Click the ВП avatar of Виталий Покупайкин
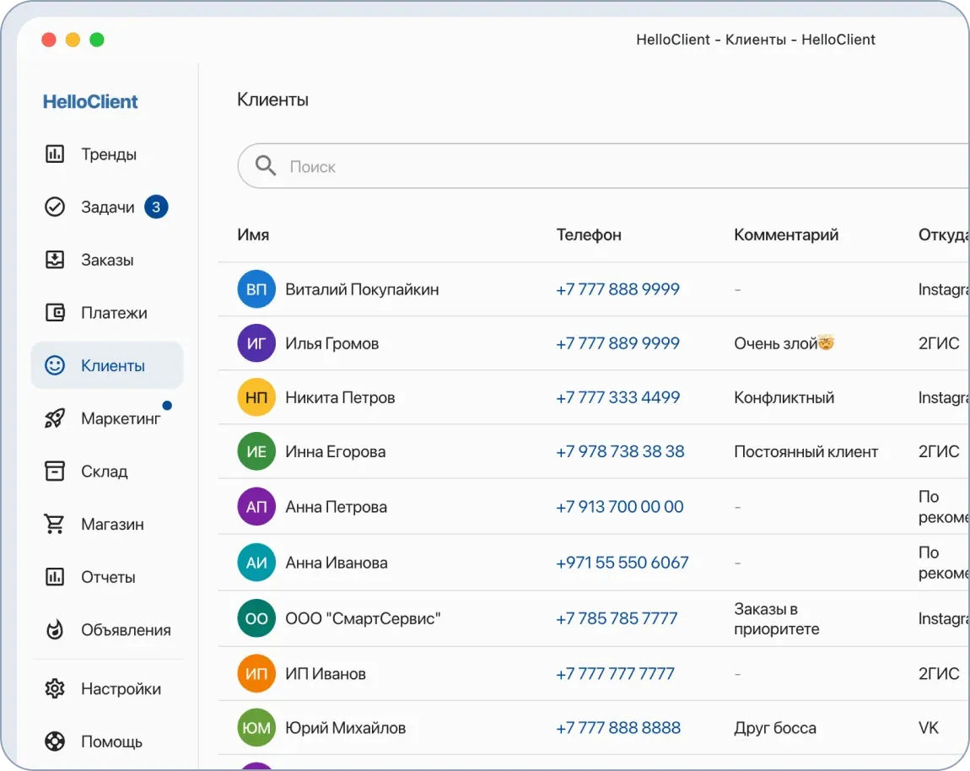The height and width of the screenshot is (771, 970). (256, 290)
